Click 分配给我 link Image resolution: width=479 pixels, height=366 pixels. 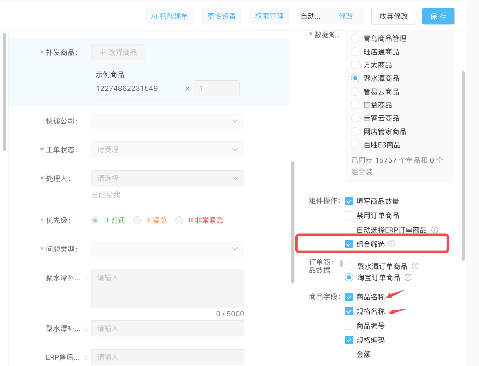click(106, 195)
